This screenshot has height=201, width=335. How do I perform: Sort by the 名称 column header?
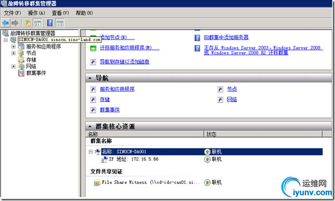[145, 134]
